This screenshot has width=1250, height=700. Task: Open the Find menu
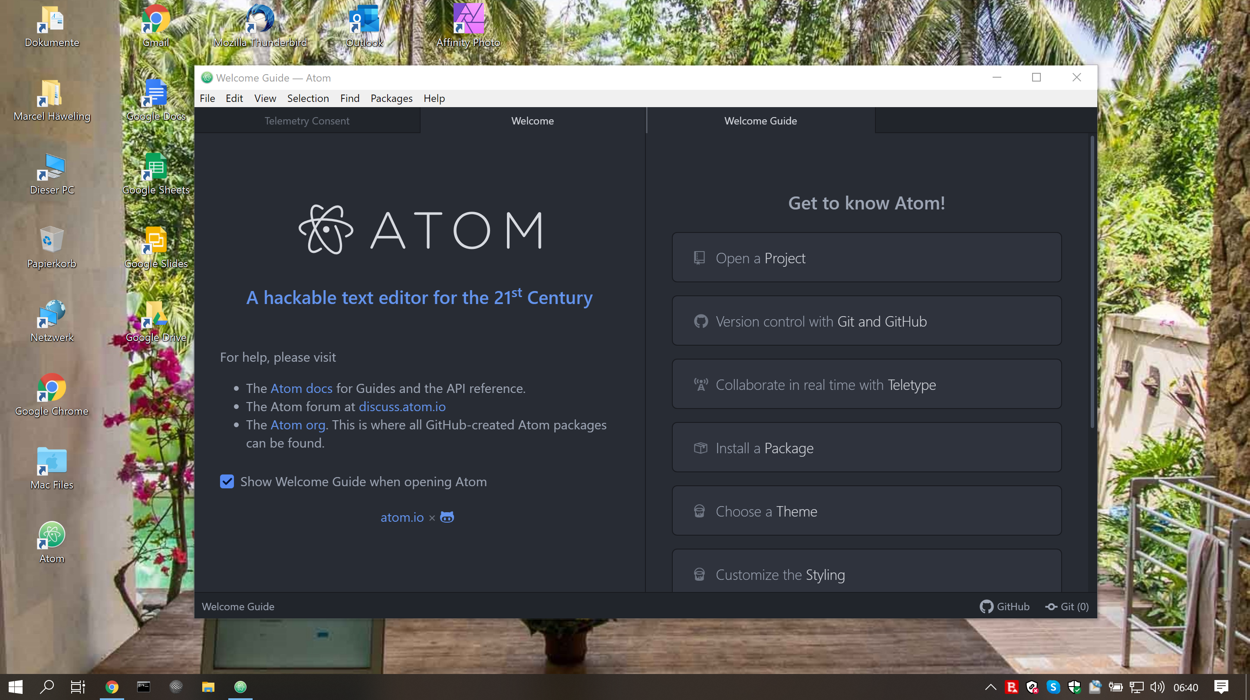pyautogui.click(x=349, y=98)
